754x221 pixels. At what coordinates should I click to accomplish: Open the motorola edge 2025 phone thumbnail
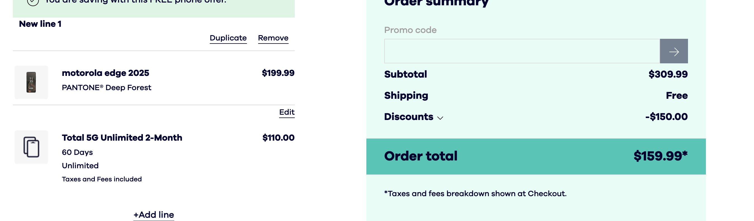[31, 82]
